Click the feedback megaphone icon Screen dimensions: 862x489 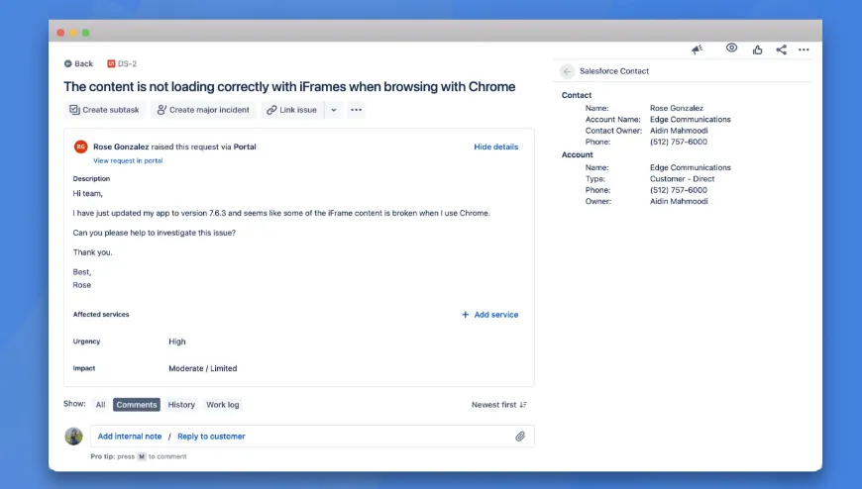tap(698, 49)
